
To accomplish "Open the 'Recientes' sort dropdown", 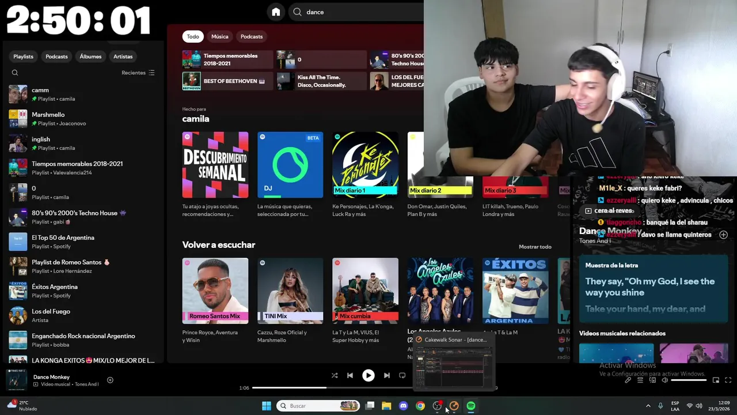I will click(x=138, y=73).
